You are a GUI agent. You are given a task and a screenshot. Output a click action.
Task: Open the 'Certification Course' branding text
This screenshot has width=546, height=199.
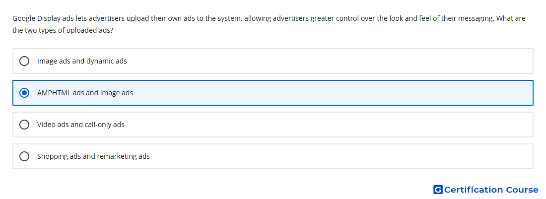(491, 190)
